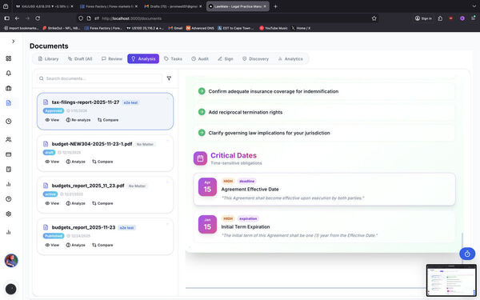Open the Initial Term Expiration entry
This screenshot has width=480, height=300.
point(324,227)
